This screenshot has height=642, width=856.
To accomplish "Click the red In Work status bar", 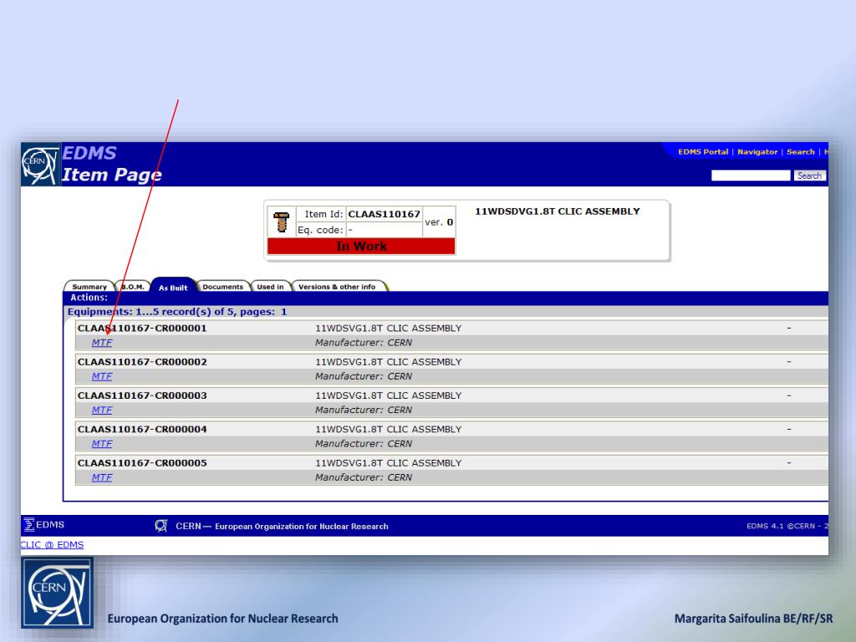I will 361,247.
